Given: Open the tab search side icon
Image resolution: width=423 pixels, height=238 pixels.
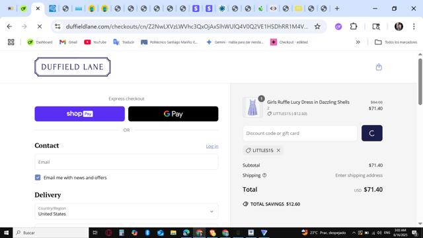Looking at the screenshot, I should [x=376, y=26].
